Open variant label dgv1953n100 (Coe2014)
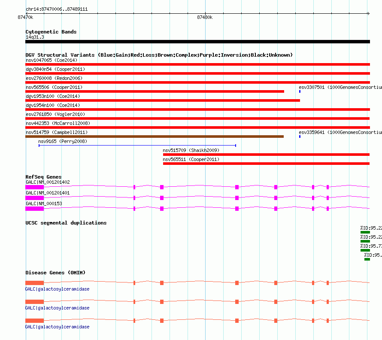This screenshot has height=340, width=382. (x=53, y=96)
